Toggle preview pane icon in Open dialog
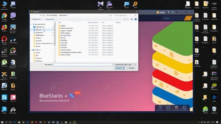 tap(132, 19)
